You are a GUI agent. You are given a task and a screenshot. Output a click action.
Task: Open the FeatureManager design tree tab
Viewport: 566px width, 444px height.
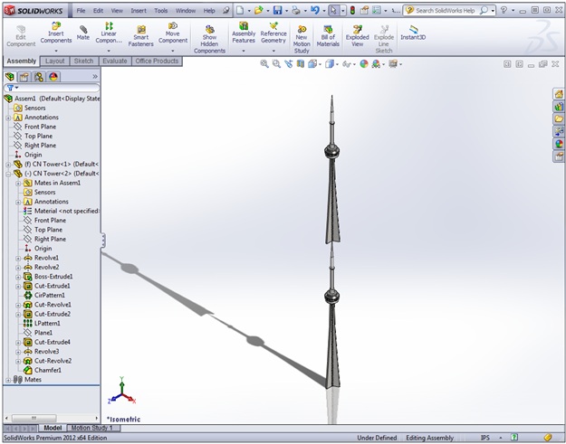tap(10, 76)
